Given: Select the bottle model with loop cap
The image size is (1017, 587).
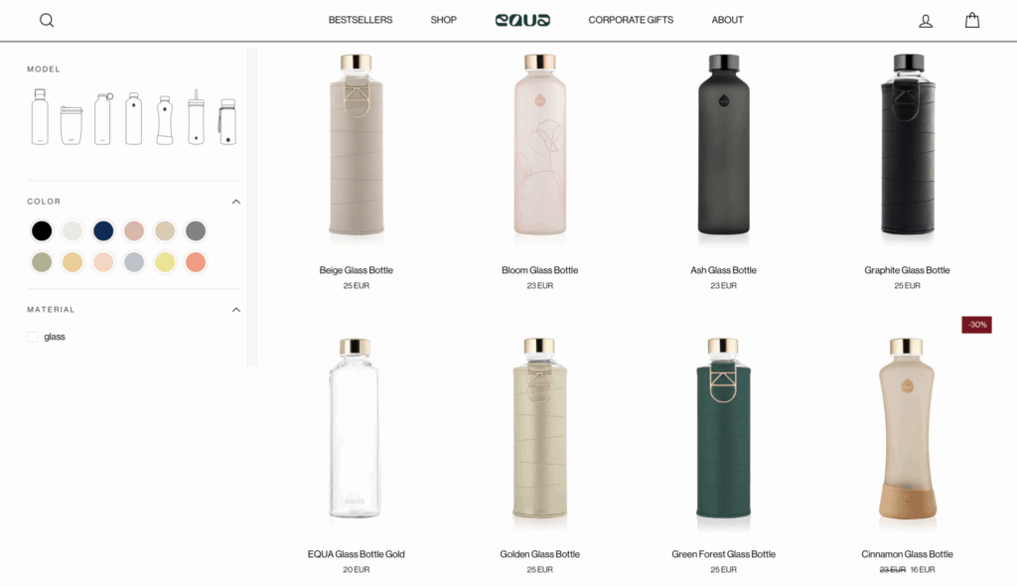Looking at the screenshot, I should click(x=102, y=119).
